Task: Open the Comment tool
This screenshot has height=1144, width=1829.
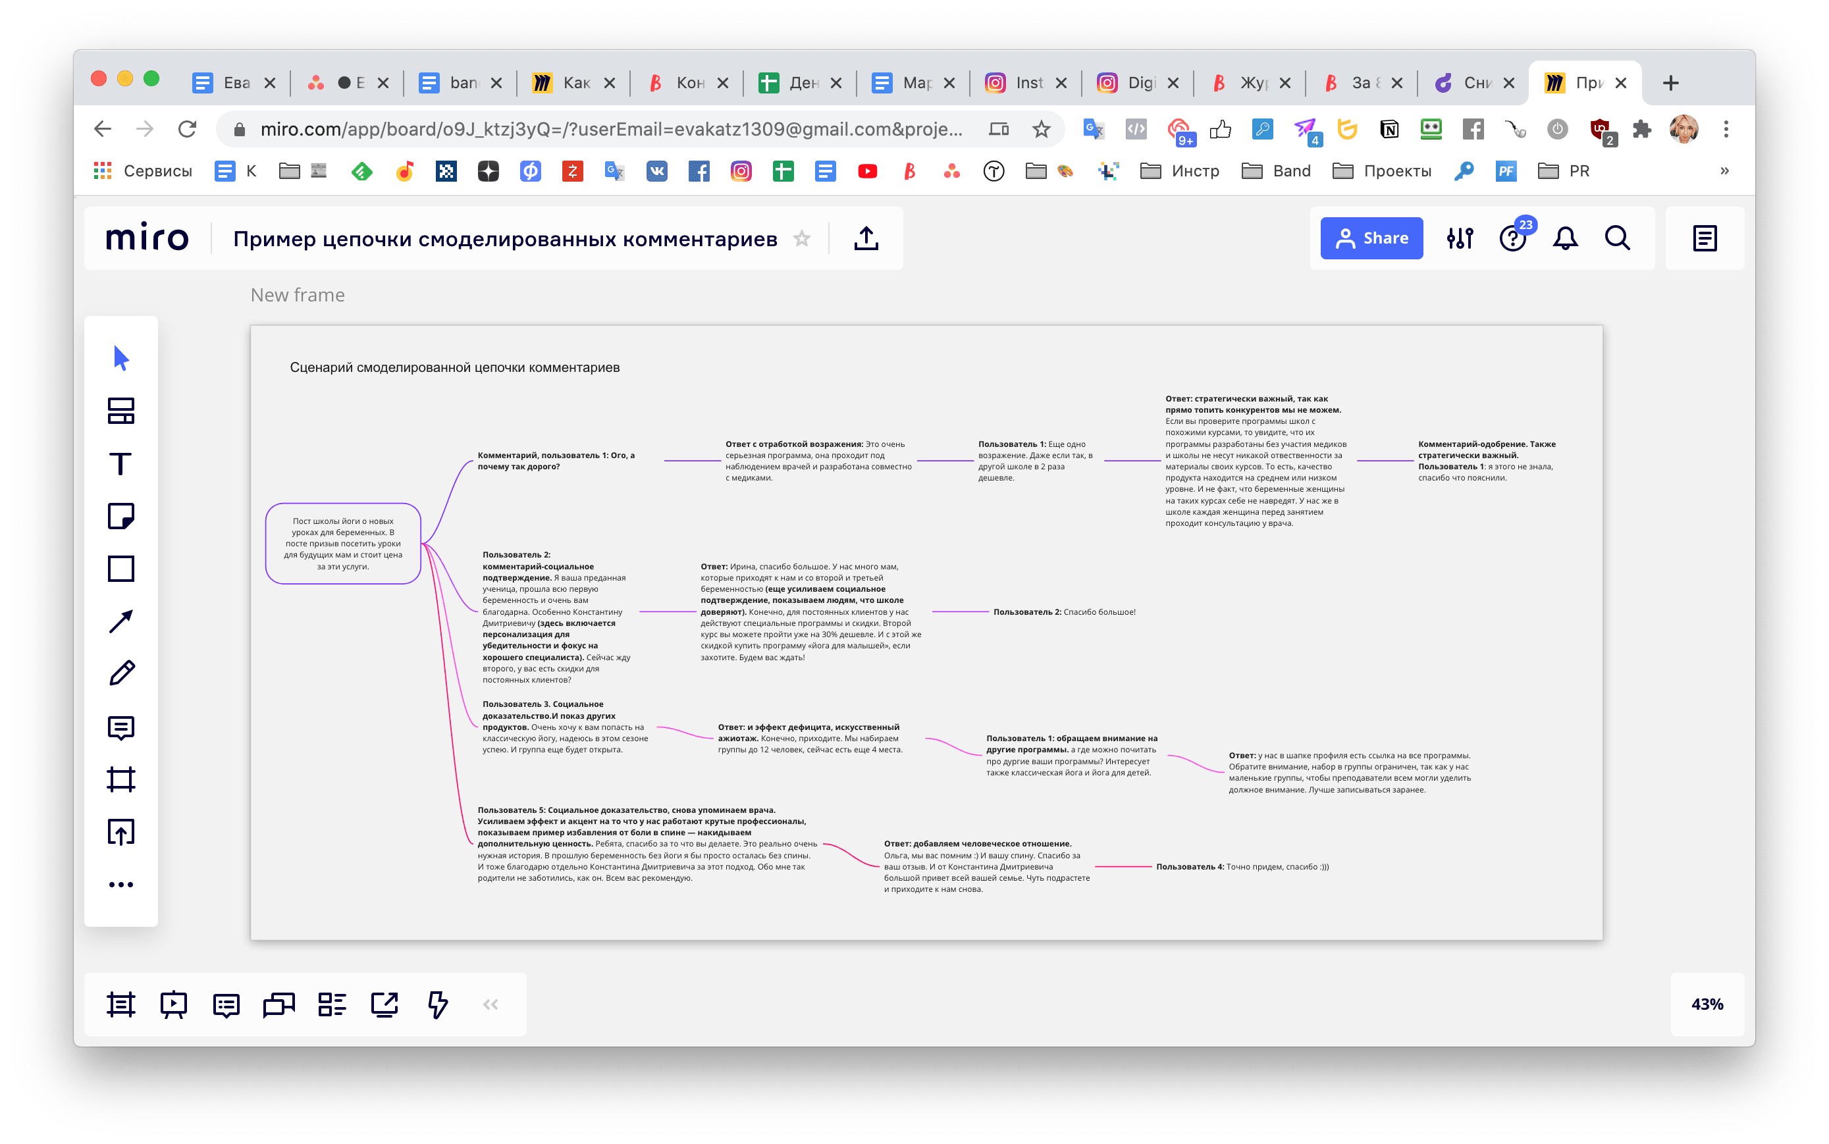Action: click(x=121, y=727)
